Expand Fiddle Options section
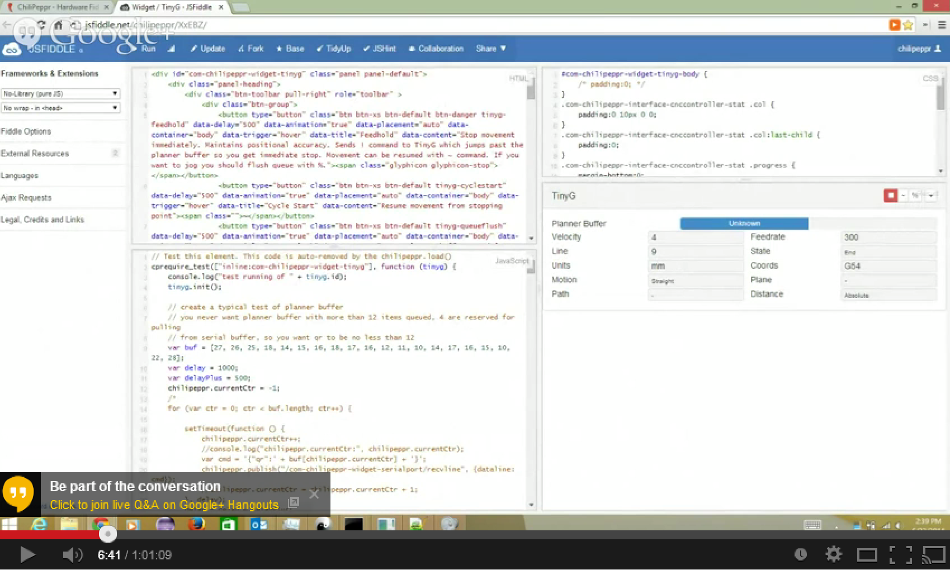The width and height of the screenshot is (950, 570). [x=26, y=131]
